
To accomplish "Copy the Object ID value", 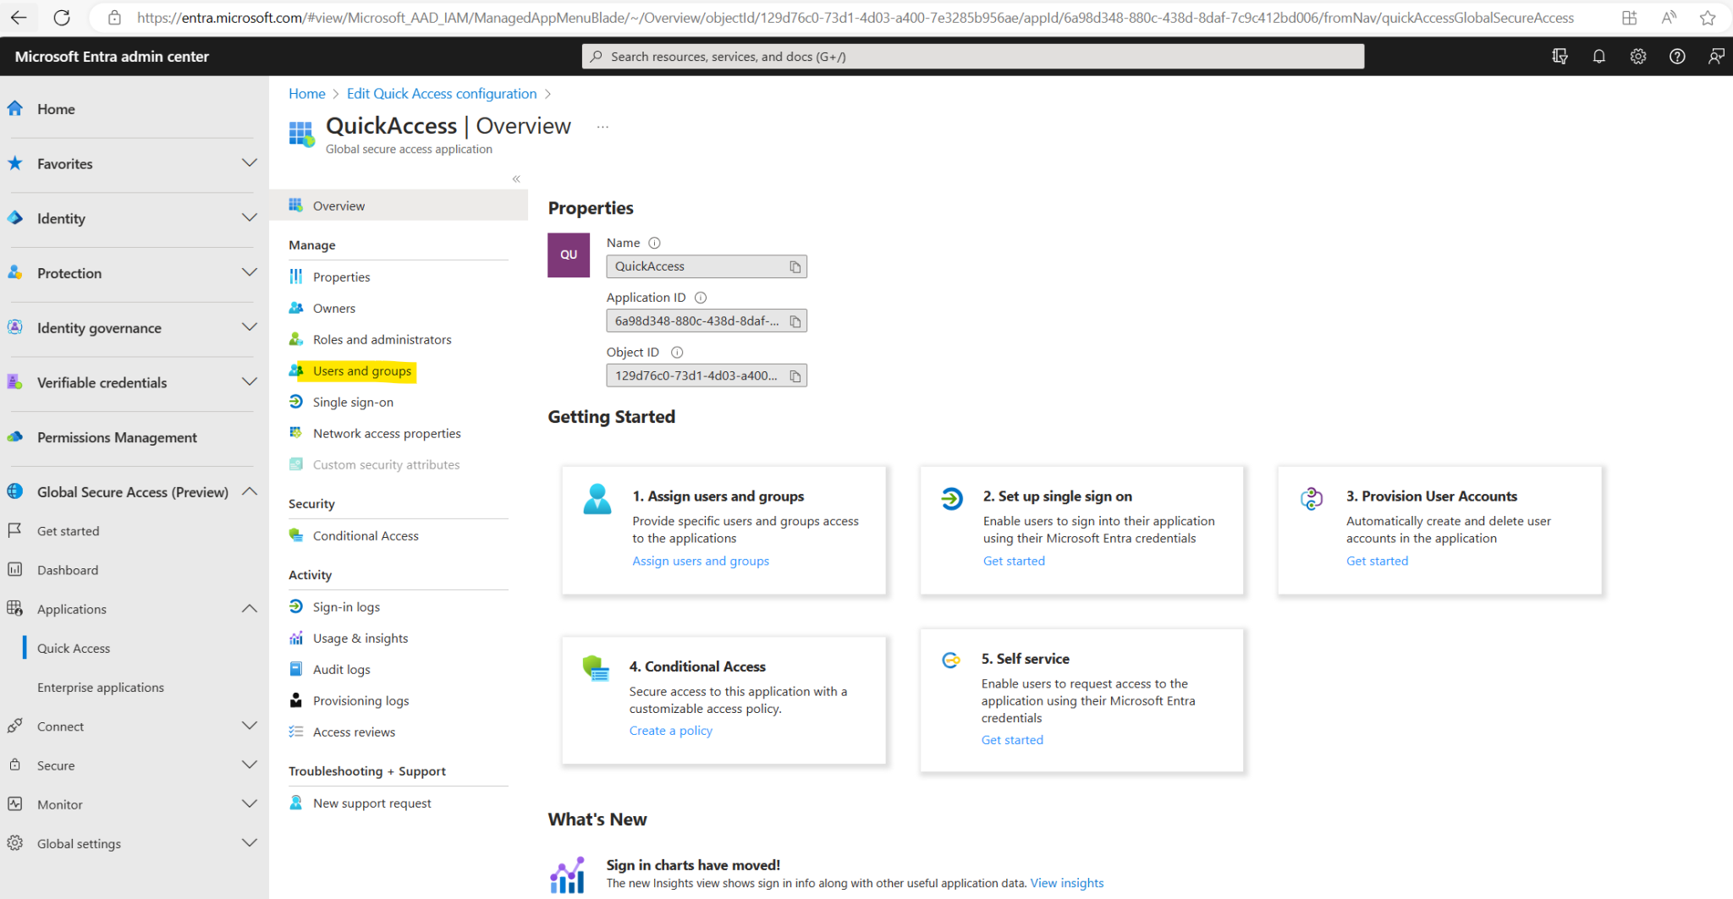I will click(795, 375).
